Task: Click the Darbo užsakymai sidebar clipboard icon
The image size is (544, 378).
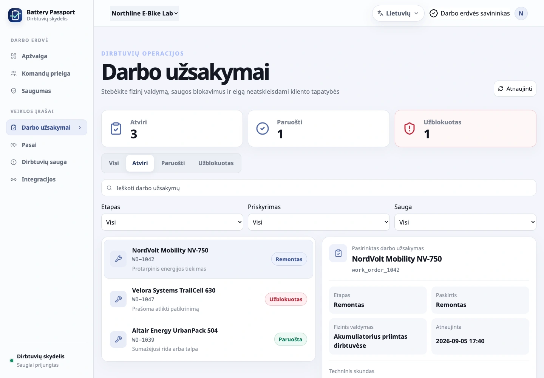Action: click(x=14, y=128)
